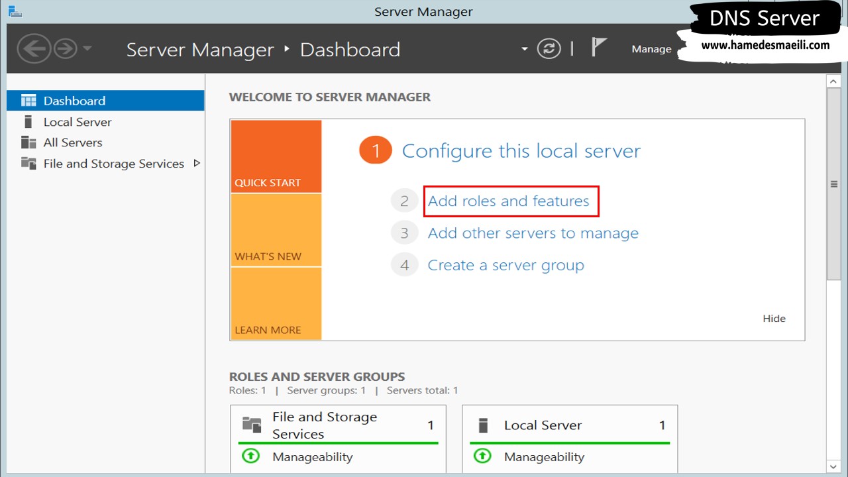Click green status icon in Local Server tile

point(483,456)
